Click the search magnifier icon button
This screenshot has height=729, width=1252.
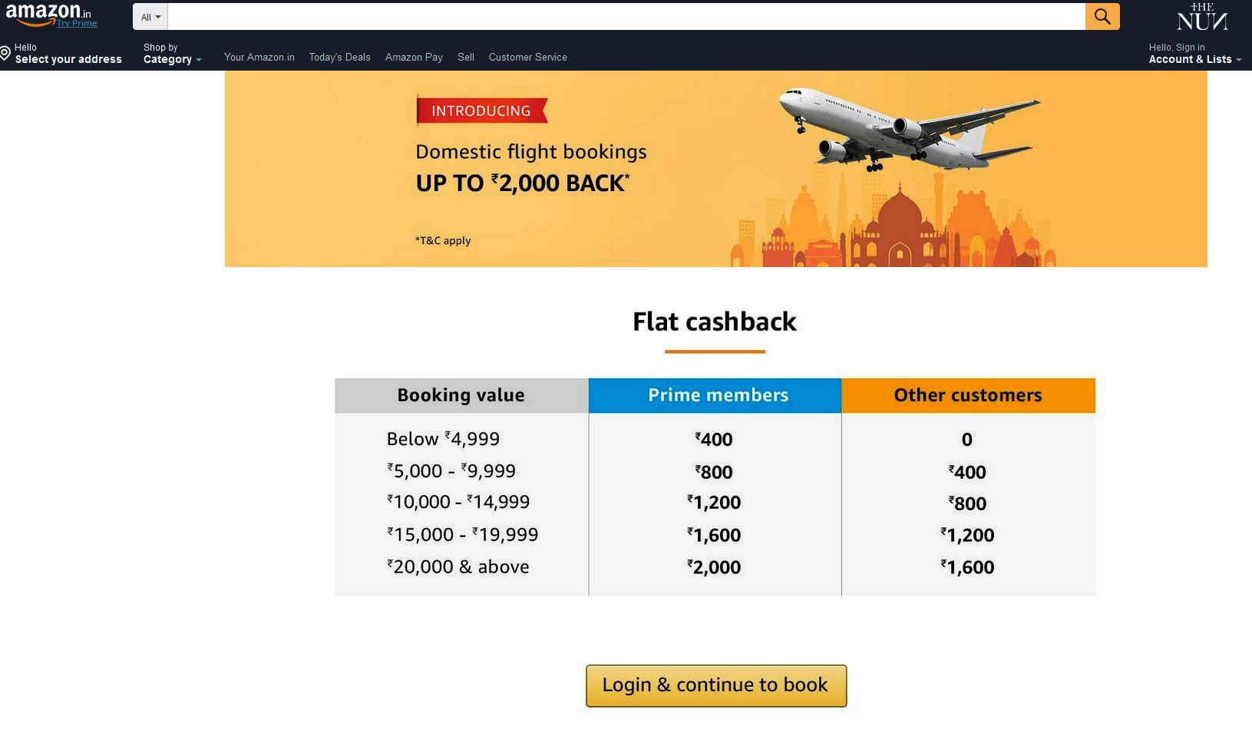tap(1102, 16)
